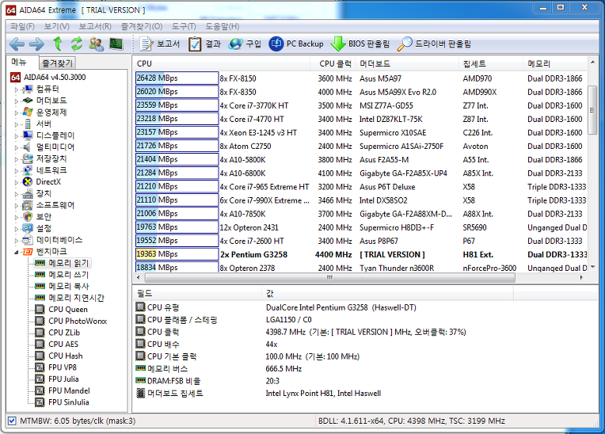Sort by the 머더보드 column header

pyautogui.click(x=408, y=63)
